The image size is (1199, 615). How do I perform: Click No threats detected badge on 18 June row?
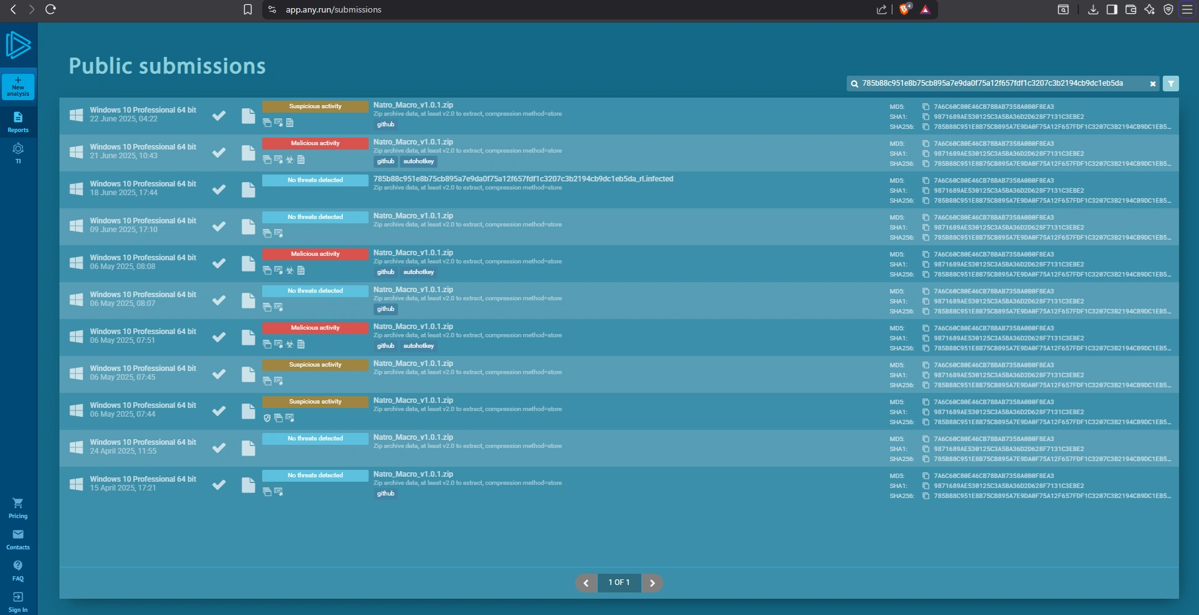(315, 180)
